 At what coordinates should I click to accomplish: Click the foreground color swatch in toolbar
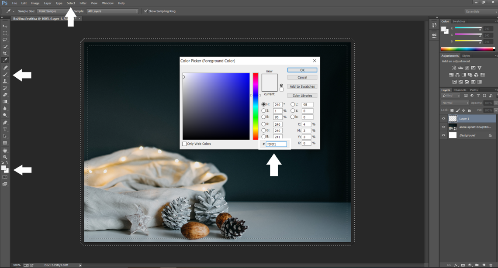[3, 168]
